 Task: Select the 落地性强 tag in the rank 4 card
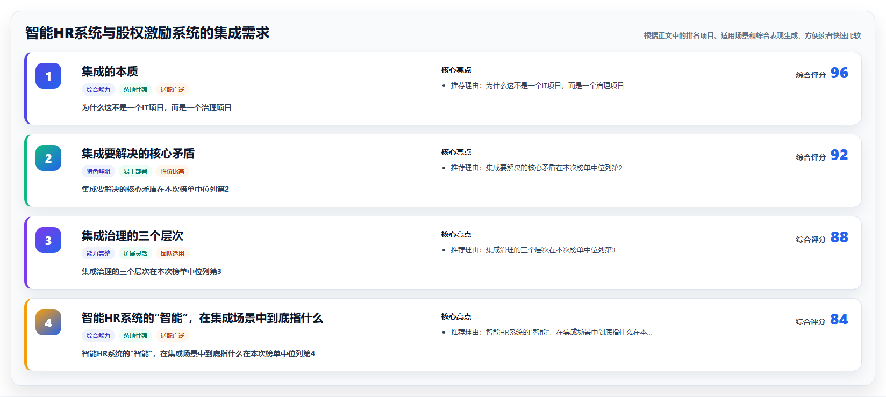135,336
